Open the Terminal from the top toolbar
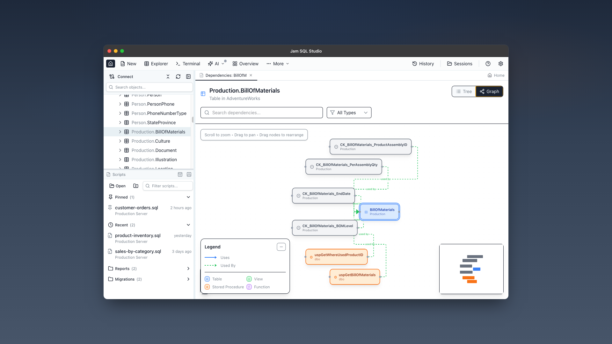 click(x=188, y=64)
